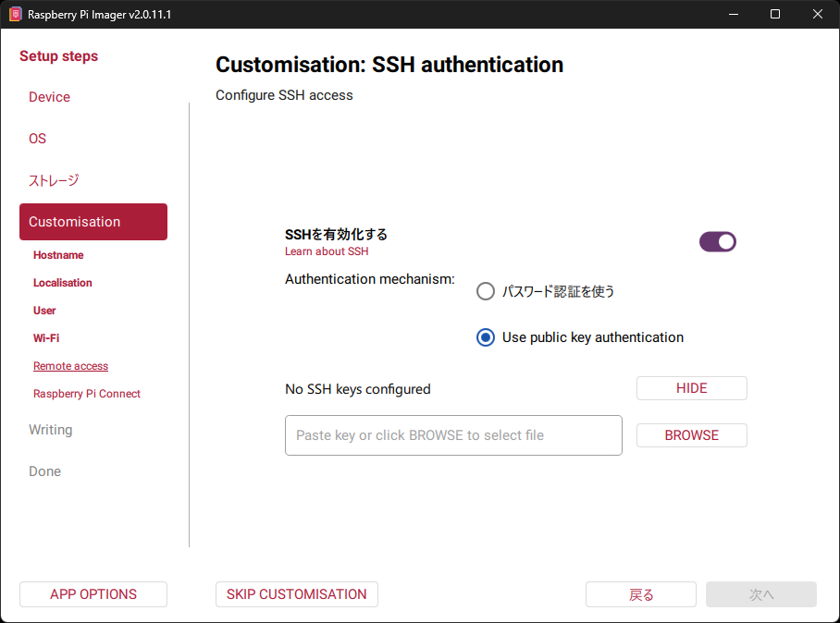Click SKIP CUSTOMISATION button
The height and width of the screenshot is (623, 840).
point(297,594)
